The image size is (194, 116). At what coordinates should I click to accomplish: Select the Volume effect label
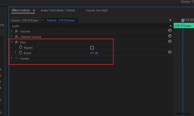coord(25,31)
